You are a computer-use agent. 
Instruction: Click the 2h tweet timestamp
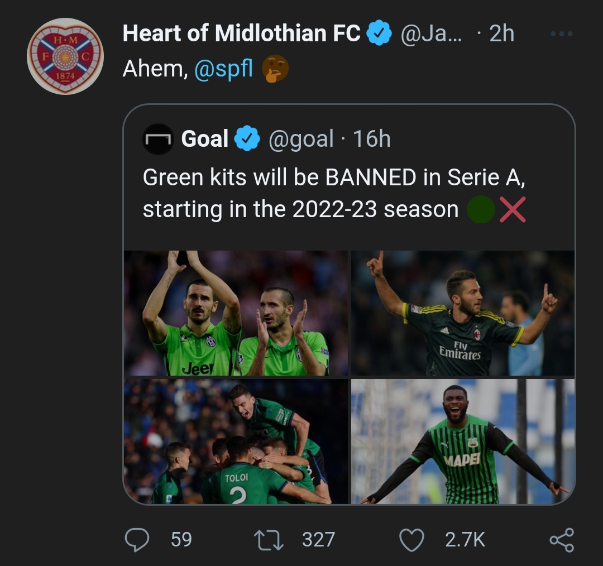tap(501, 33)
